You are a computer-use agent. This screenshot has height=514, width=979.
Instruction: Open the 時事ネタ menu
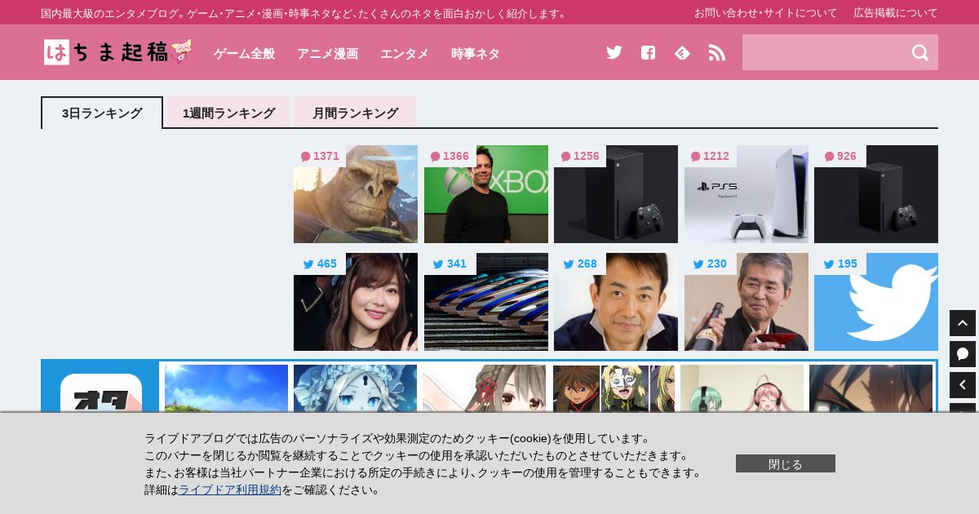pyautogui.click(x=475, y=53)
